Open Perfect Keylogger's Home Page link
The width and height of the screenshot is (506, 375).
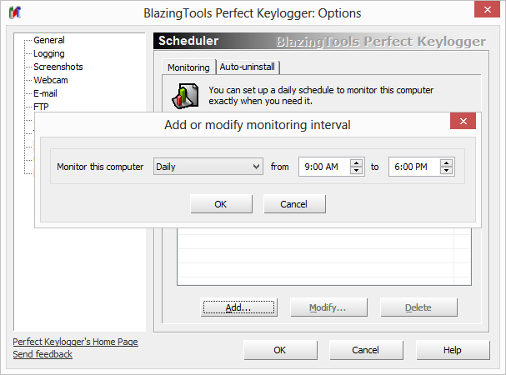[76, 342]
